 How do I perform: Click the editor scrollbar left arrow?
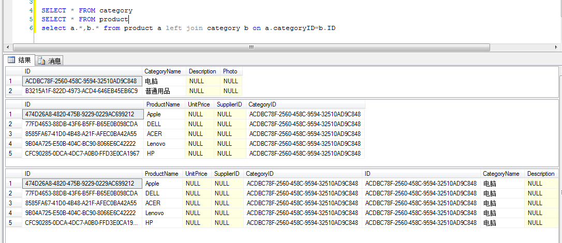8,47
